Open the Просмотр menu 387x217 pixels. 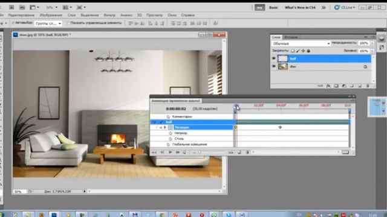(x=154, y=15)
